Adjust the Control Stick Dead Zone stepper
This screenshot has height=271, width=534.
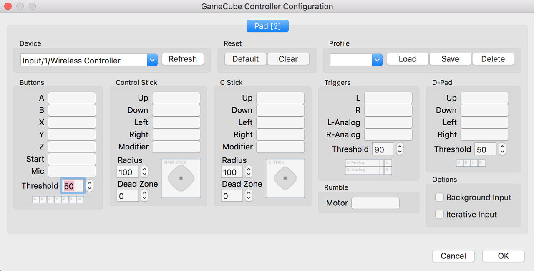coord(144,195)
